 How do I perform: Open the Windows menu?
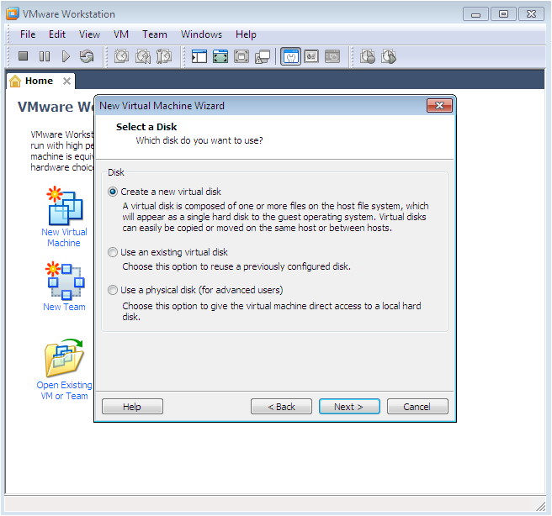coord(201,34)
